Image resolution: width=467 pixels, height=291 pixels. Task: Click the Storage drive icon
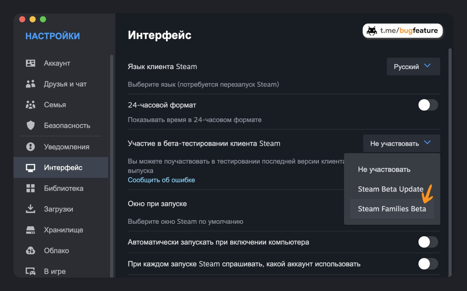(30, 230)
